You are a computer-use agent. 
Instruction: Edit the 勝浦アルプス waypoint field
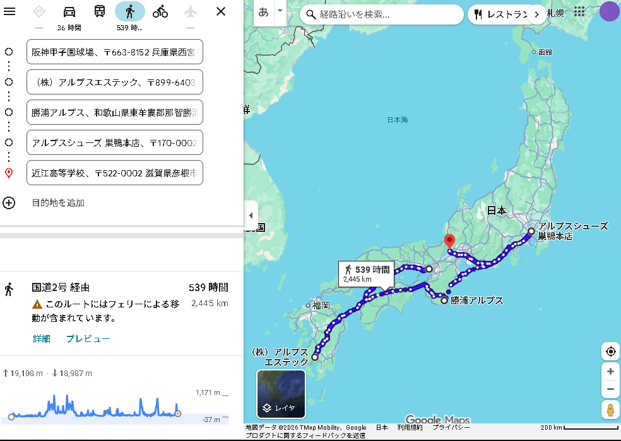pyautogui.click(x=114, y=112)
